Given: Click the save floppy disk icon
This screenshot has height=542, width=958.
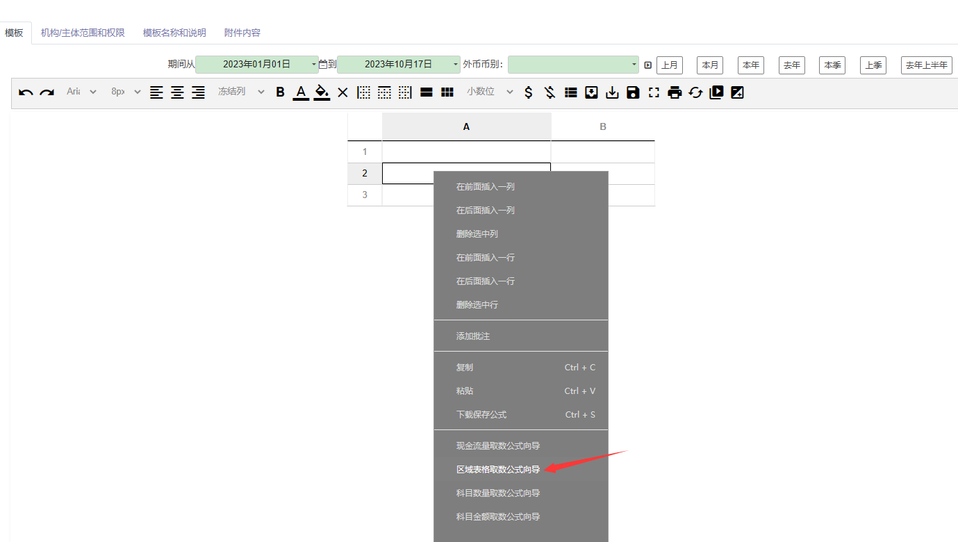Looking at the screenshot, I should (633, 92).
